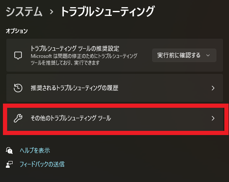The width and height of the screenshot is (229, 182).
Task: Click the wrench icon for other troubleshooters
Action: pyautogui.click(x=18, y=118)
